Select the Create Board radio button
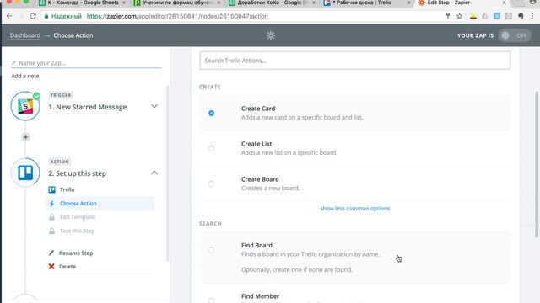 [212, 183]
